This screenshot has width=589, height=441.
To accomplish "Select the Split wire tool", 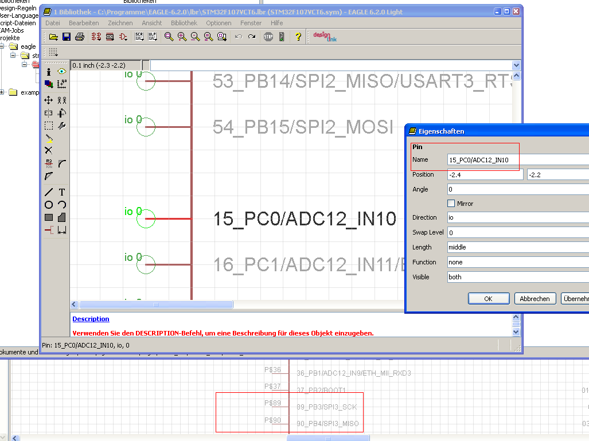I will coord(48,176).
